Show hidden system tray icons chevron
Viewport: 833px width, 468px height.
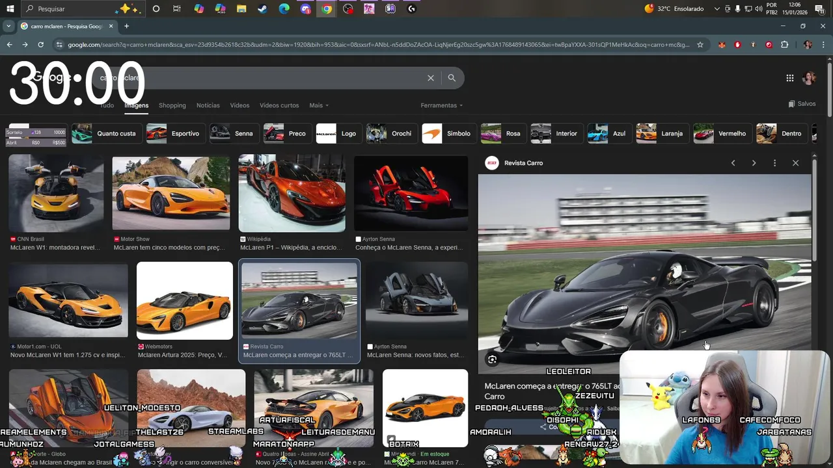[x=717, y=9]
